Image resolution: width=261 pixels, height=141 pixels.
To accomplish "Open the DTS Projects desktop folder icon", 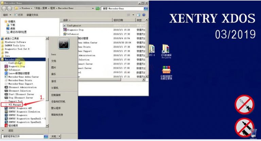I will 166,51.
